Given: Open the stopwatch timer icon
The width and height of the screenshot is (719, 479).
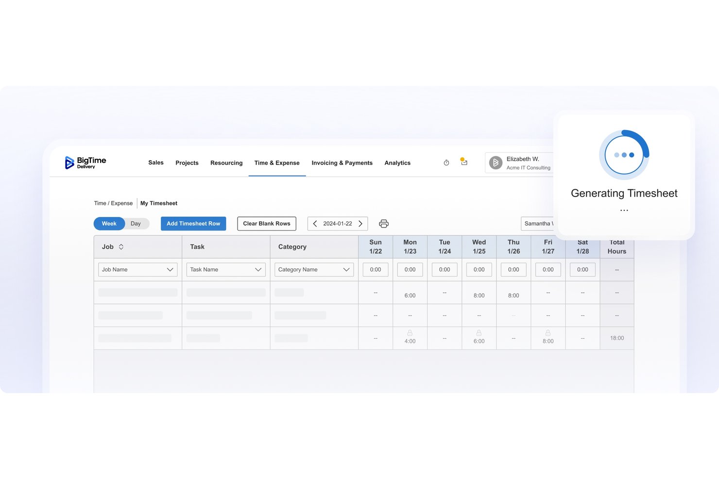Looking at the screenshot, I should pyautogui.click(x=446, y=163).
